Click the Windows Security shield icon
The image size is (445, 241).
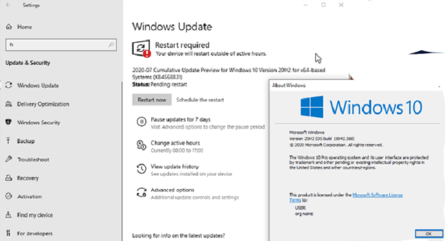[9, 122]
